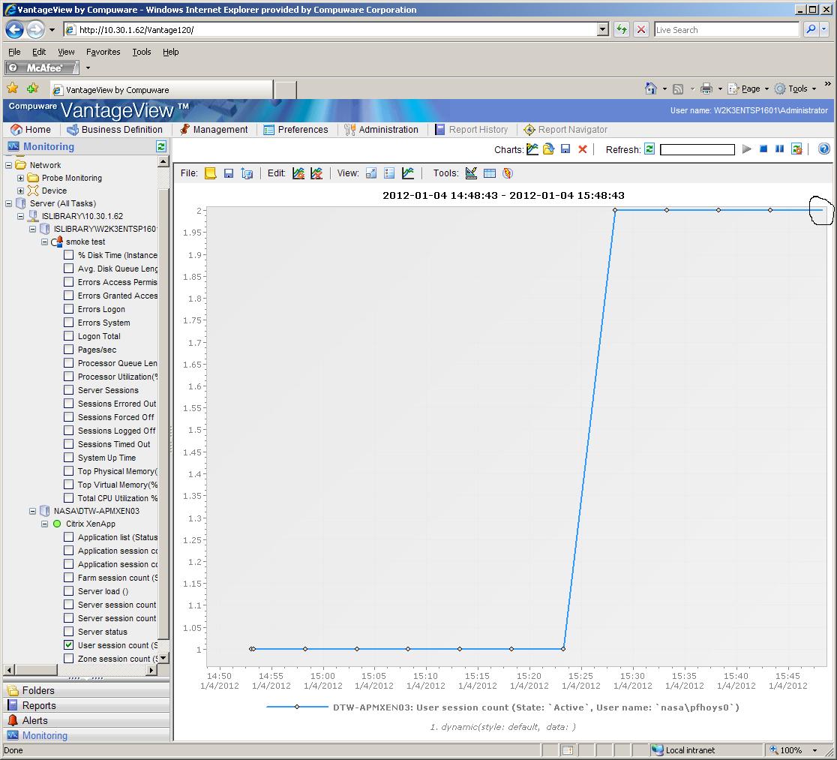The height and width of the screenshot is (760, 837).
Task: Click the refresh settings icon before help
Action: pyautogui.click(x=797, y=149)
